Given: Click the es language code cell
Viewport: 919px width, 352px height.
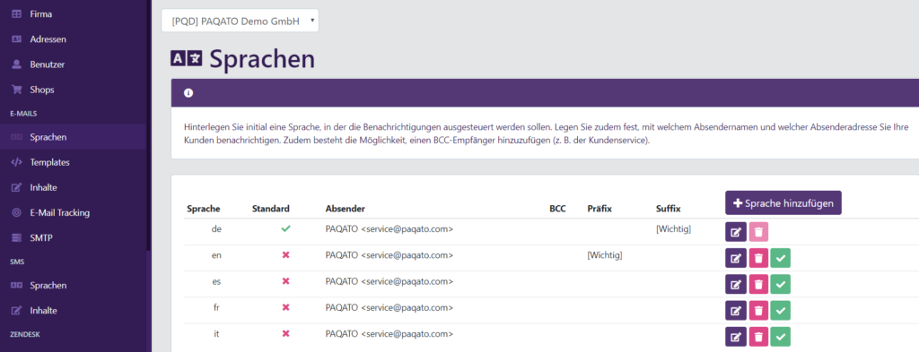Looking at the screenshot, I should pyautogui.click(x=216, y=281).
